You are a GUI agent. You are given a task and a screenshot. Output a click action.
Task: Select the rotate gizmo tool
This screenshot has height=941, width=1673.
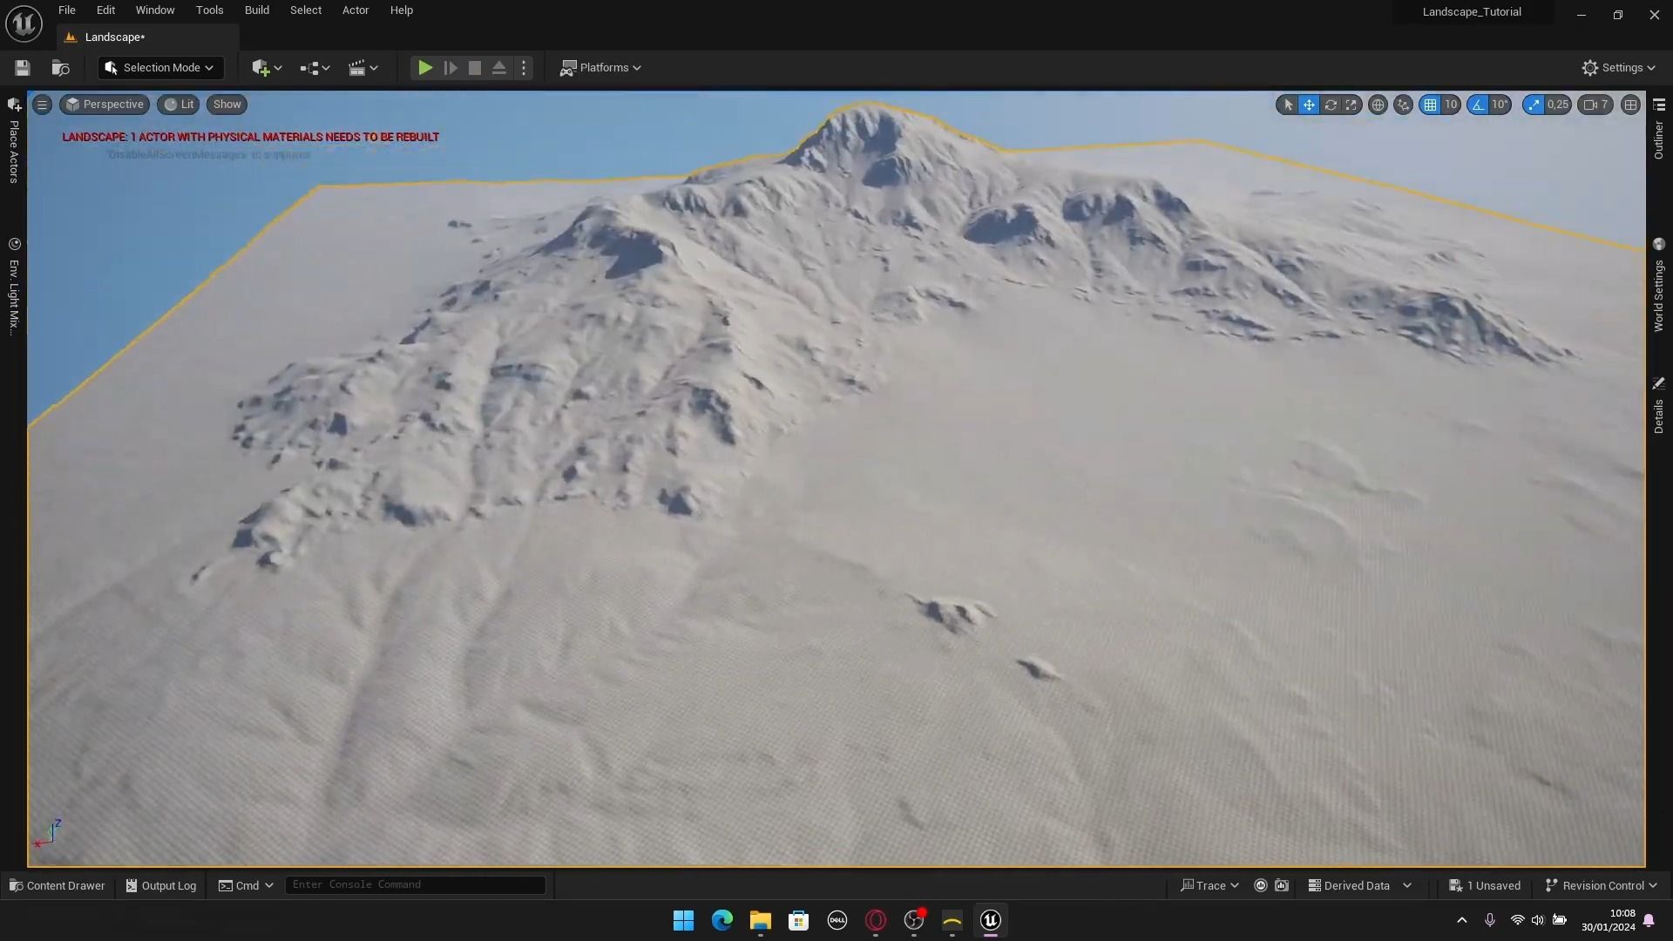tap(1331, 105)
